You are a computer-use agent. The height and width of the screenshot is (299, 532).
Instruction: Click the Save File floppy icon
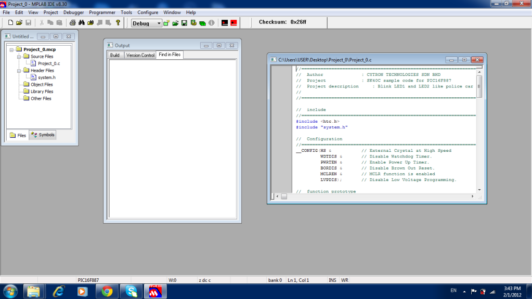tap(29, 23)
